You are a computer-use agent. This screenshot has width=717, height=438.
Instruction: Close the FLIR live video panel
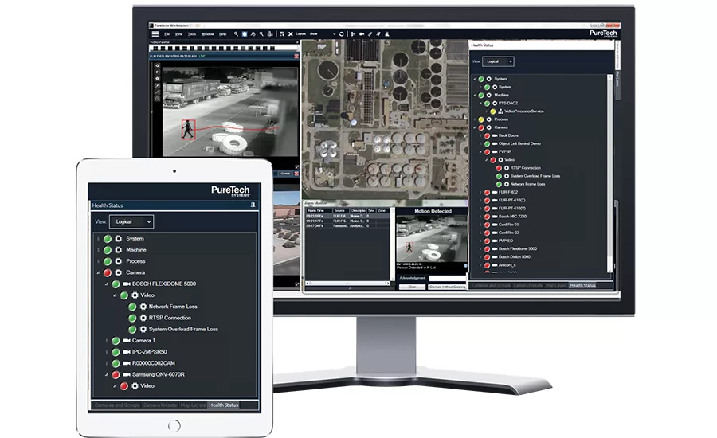point(296,57)
